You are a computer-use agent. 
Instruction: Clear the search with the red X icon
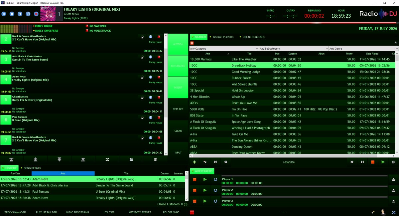(192, 43)
